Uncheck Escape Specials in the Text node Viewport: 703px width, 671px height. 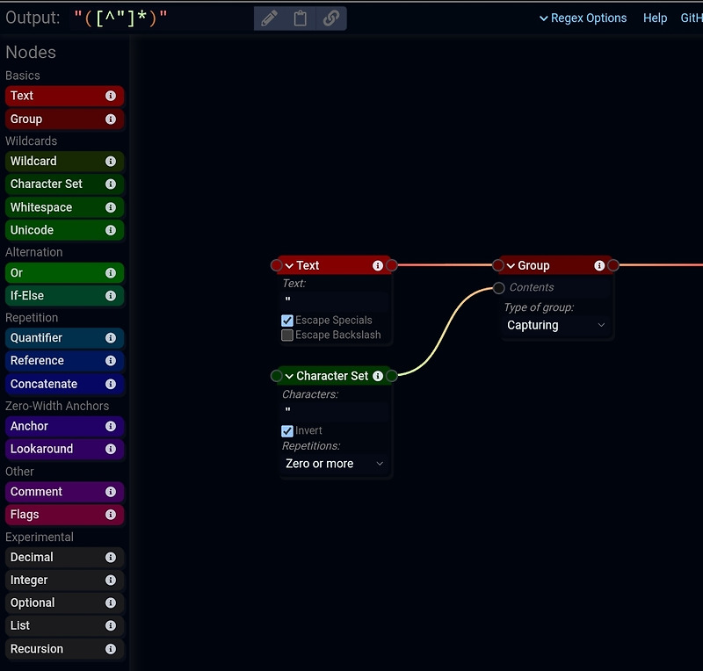click(x=287, y=320)
